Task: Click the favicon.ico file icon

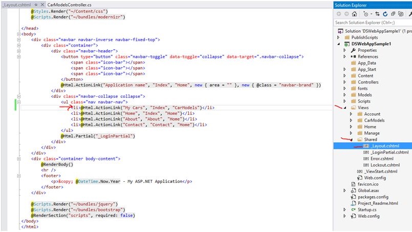Action: pos(354,184)
